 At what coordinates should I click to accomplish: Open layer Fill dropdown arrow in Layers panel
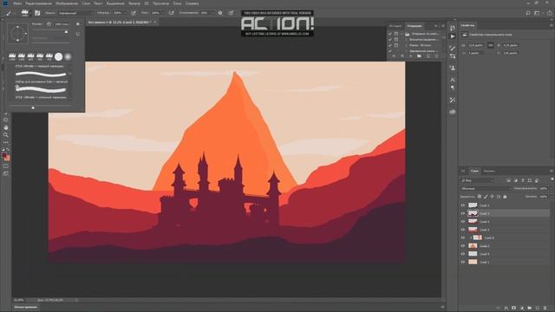(x=551, y=197)
